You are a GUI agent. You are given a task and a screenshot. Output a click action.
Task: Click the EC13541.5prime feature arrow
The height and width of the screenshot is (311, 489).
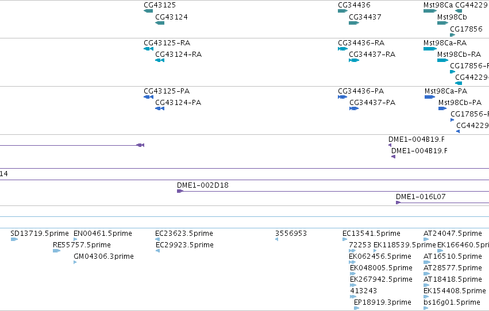point(345,239)
